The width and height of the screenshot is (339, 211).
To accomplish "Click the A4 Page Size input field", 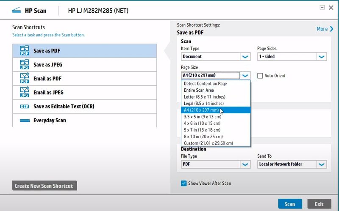I will coord(211,75).
